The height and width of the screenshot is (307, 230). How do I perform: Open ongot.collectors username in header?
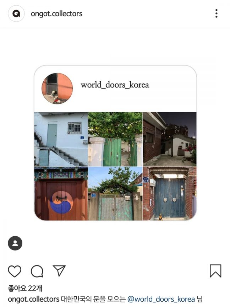pyautogui.click(x=56, y=14)
